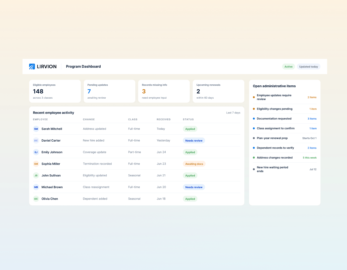Click Needs review on Daniel Carter's row

coord(194,140)
